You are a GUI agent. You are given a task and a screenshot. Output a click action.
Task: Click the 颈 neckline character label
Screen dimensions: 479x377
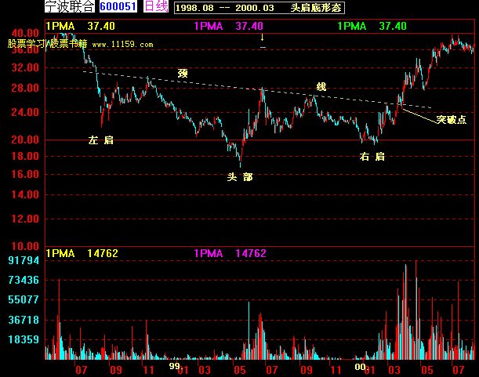(183, 74)
